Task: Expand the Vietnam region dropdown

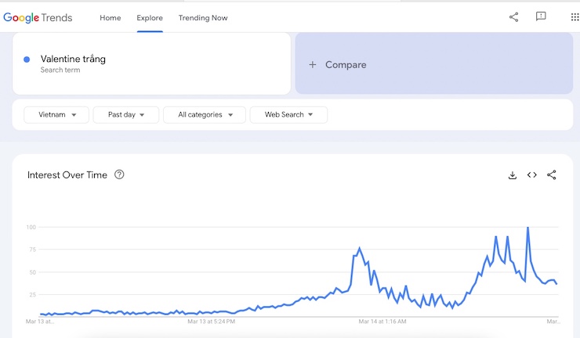Action: [x=56, y=115]
